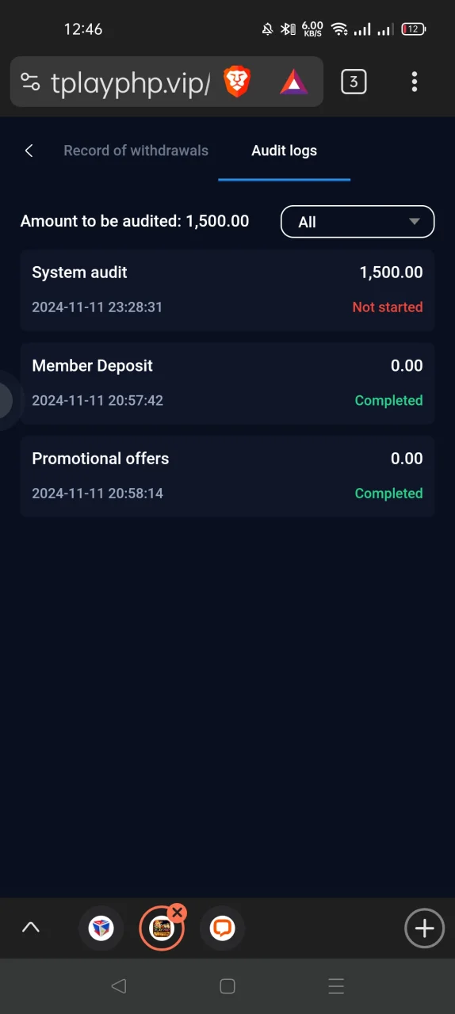
Task: Tap the site settings icon in address bar
Action: (30, 82)
